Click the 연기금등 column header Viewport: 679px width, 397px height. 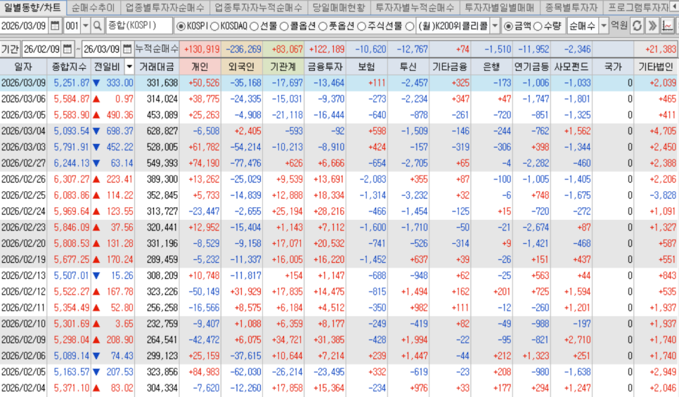(x=532, y=67)
